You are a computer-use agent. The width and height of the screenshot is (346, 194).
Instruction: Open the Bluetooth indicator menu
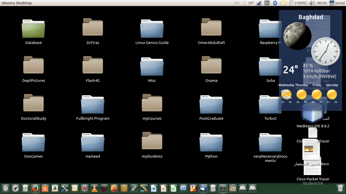point(275,3)
